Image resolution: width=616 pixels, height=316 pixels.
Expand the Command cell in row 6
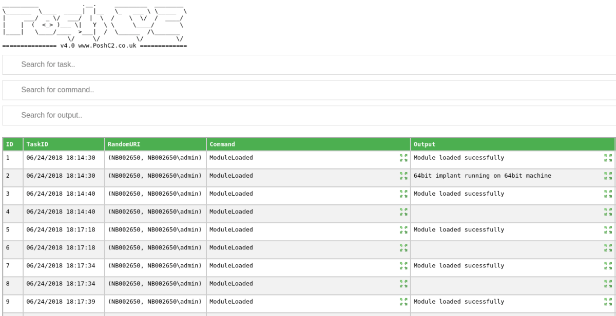tap(403, 247)
